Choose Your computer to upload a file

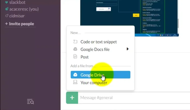click(94, 82)
